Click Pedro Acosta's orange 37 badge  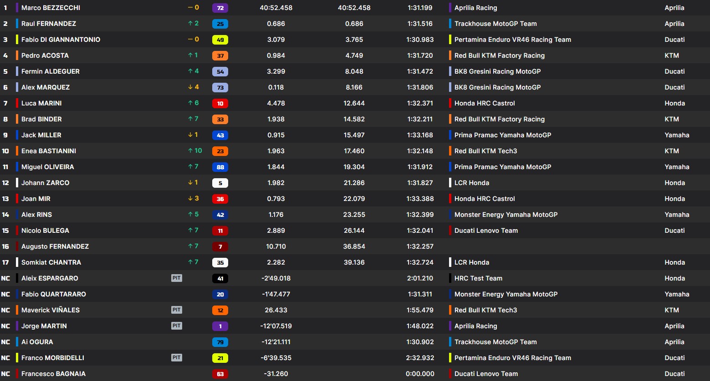(x=220, y=55)
